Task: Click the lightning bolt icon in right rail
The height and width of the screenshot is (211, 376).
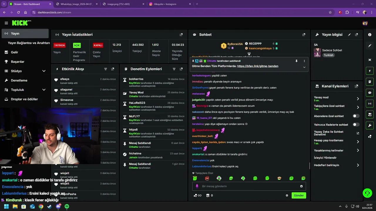Action: (x=370, y=71)
